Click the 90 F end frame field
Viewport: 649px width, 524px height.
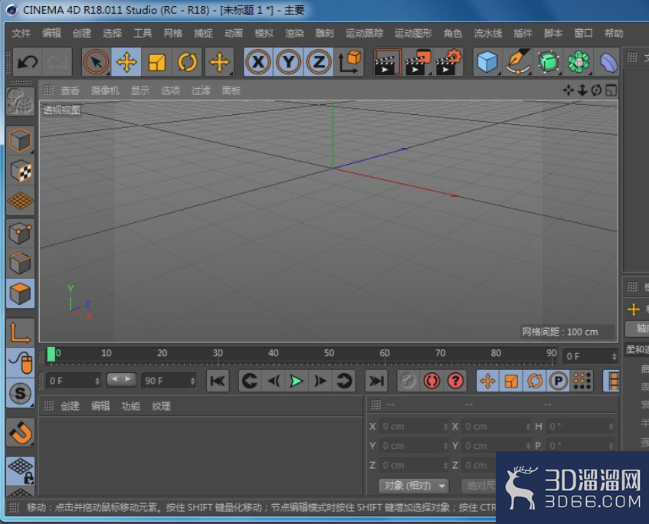pos(169,381)
